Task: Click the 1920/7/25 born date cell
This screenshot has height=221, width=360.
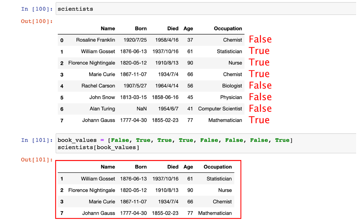Action: [x=135, y=40]
